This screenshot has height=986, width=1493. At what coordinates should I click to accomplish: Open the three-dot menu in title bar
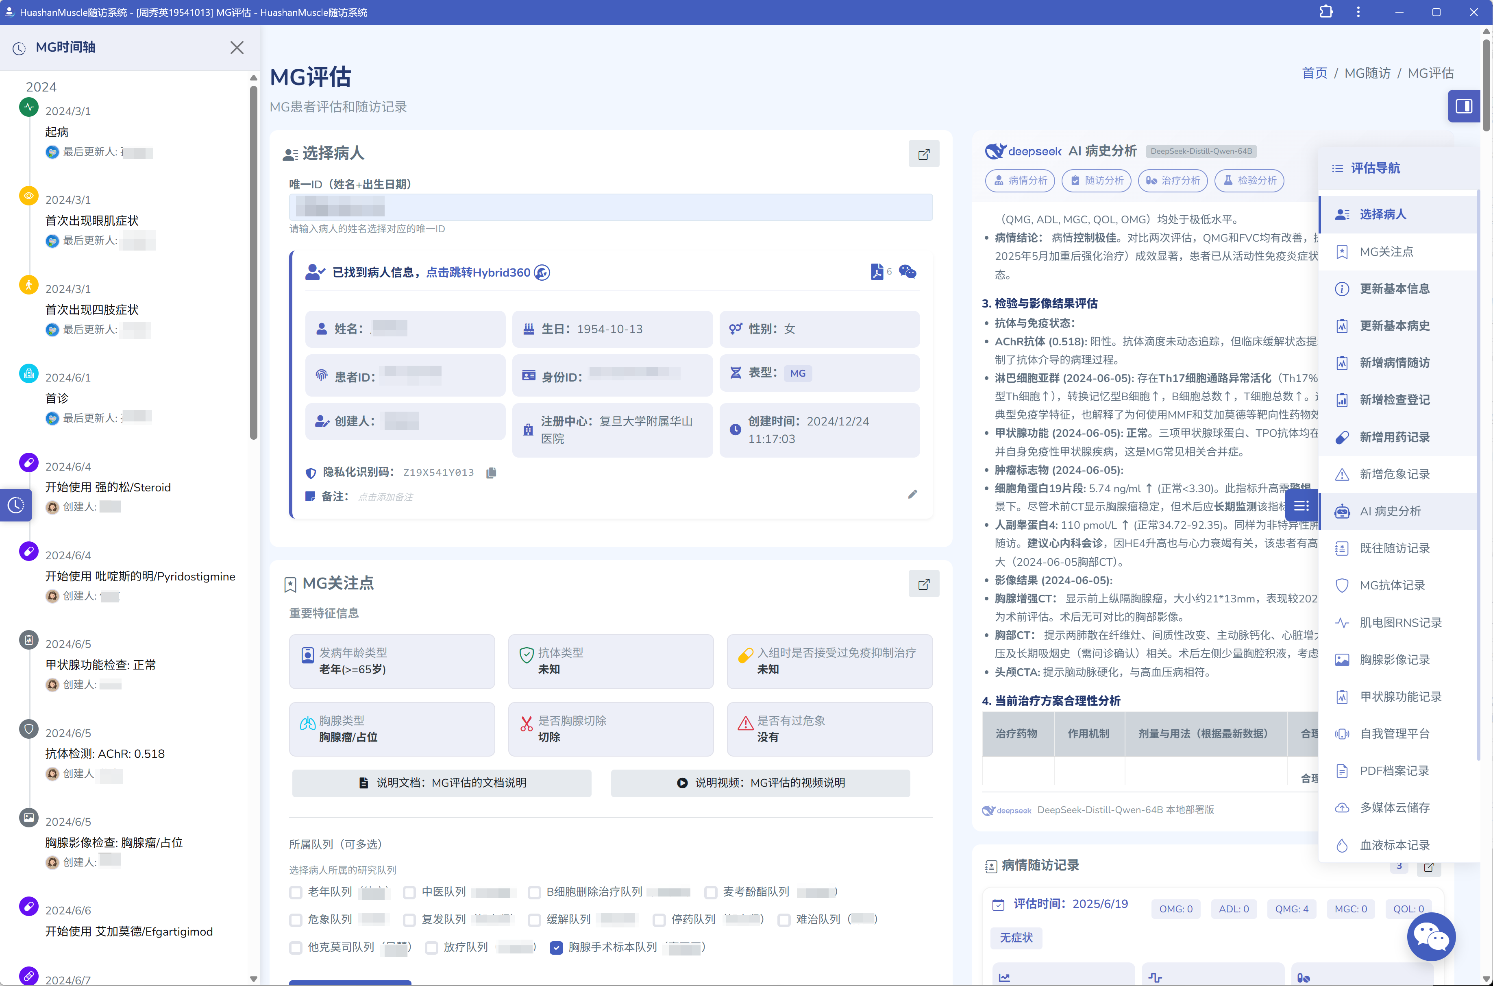[1358, 12]
